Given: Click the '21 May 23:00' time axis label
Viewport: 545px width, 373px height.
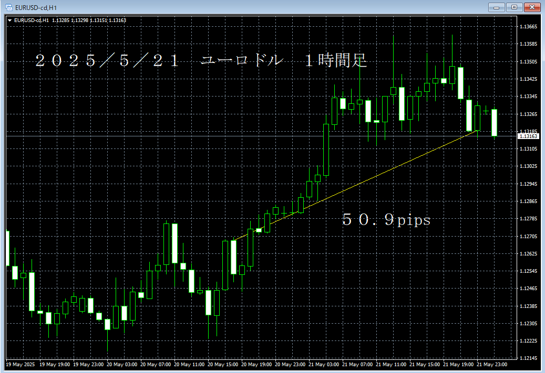Looking at the screenshot, I should [492, 364].
